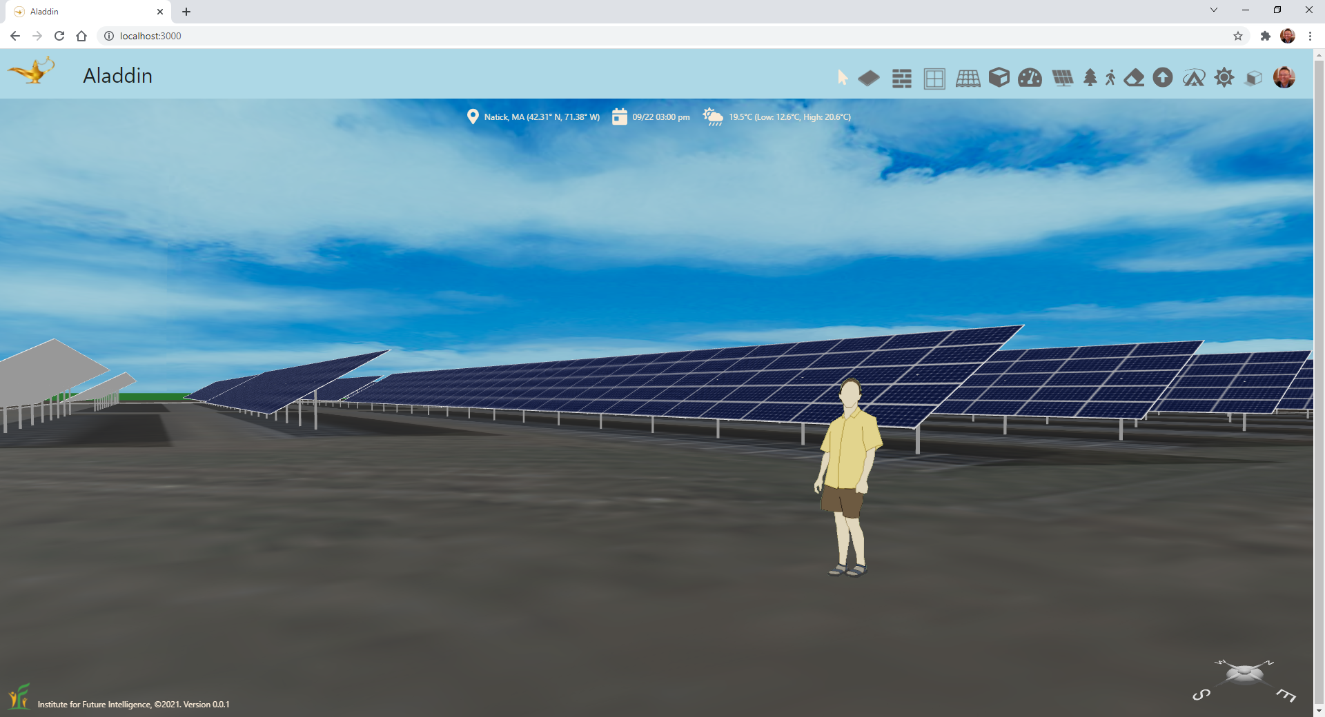Select the solar panel tool
The height and width of the screenshot is (717, 1325).
tap(1063, 78)
